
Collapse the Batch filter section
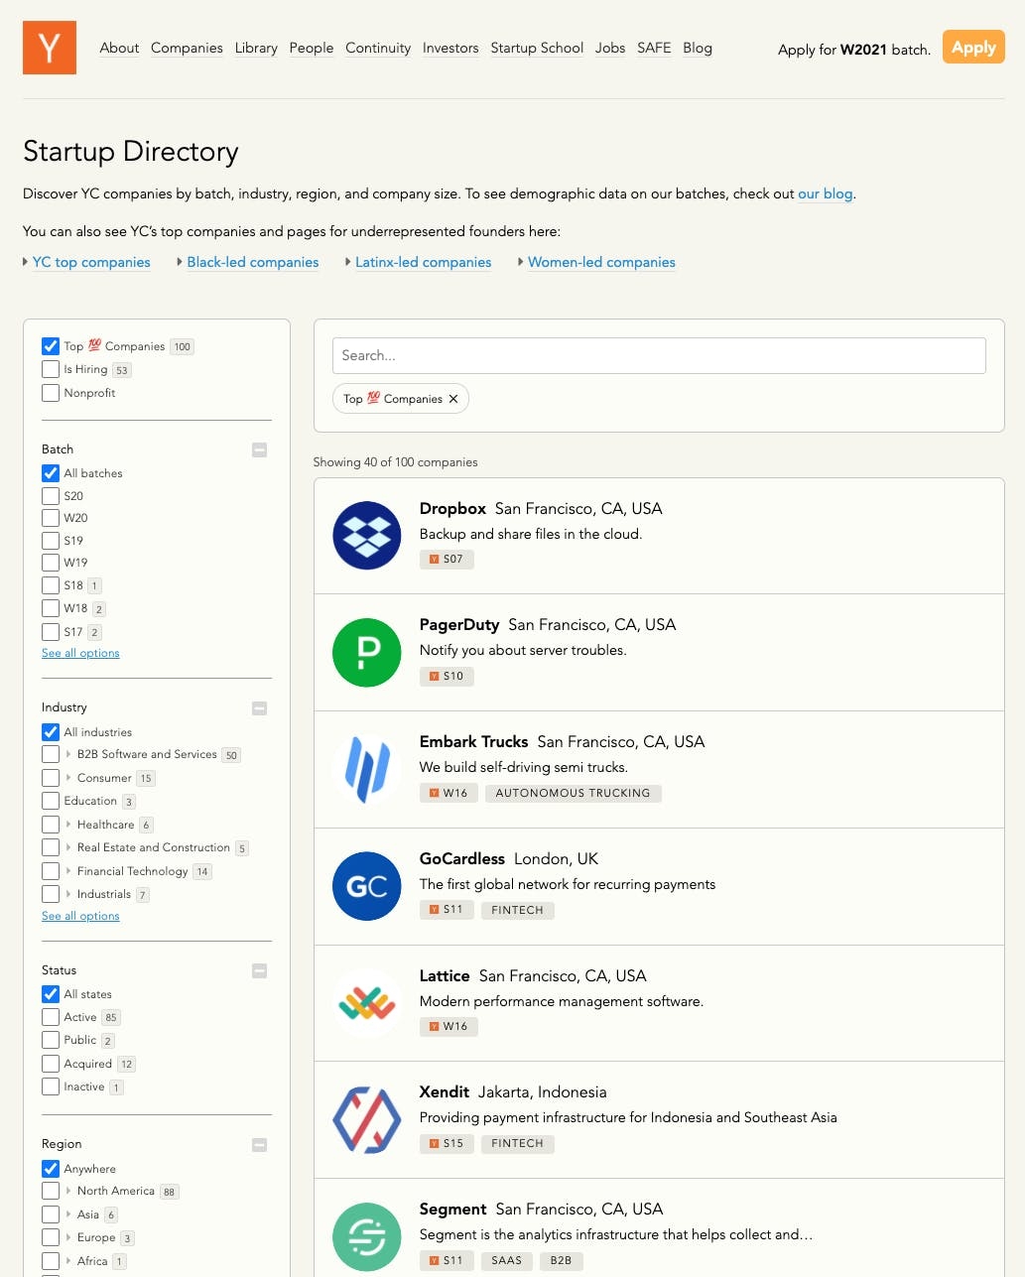point(260,449)
